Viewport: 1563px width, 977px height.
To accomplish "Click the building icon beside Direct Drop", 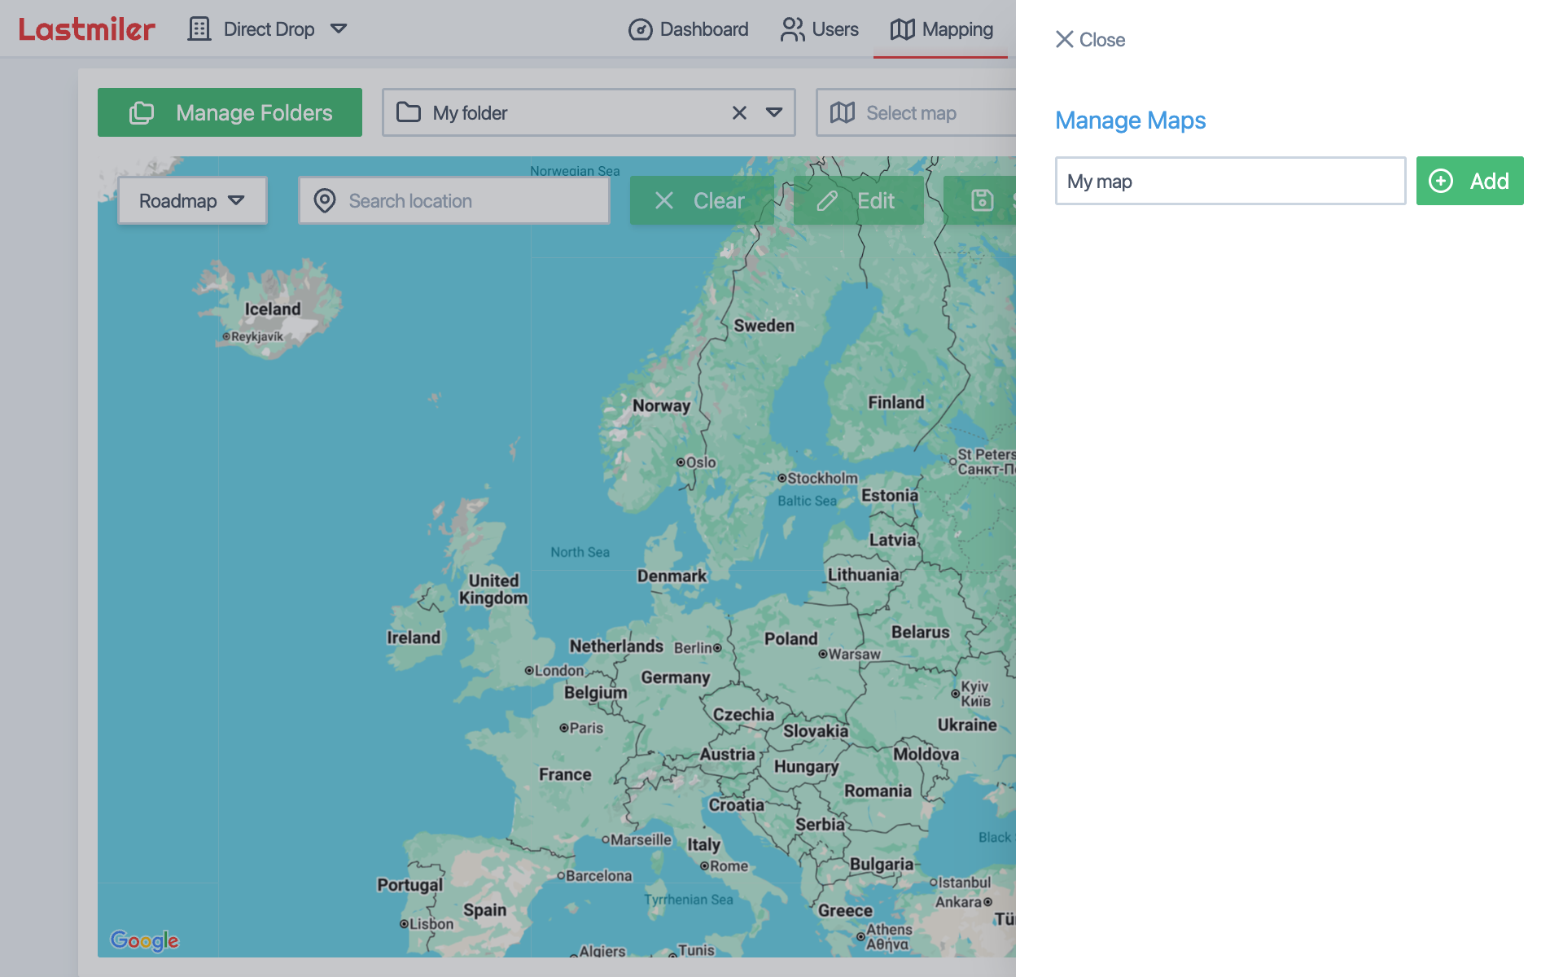I will pos(199,29).
